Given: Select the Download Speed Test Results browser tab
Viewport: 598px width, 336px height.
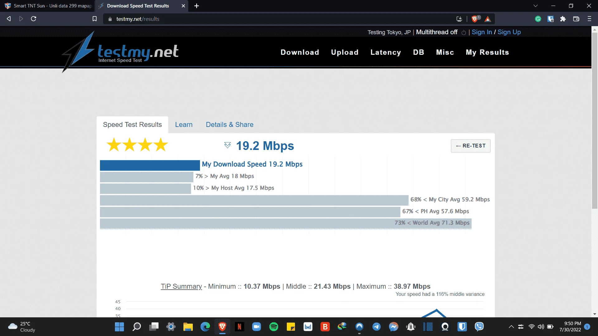Looking at the screenshot, I should [138, 6].
